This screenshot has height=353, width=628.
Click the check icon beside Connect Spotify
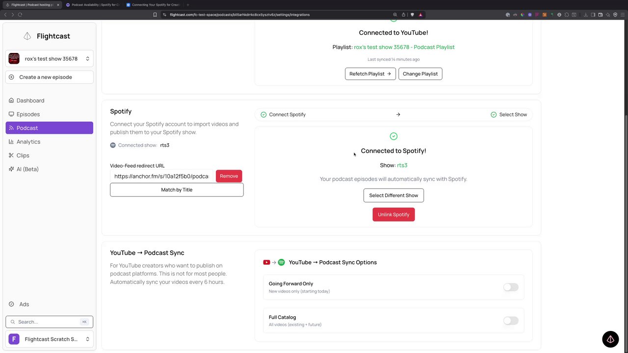(263, 115)
